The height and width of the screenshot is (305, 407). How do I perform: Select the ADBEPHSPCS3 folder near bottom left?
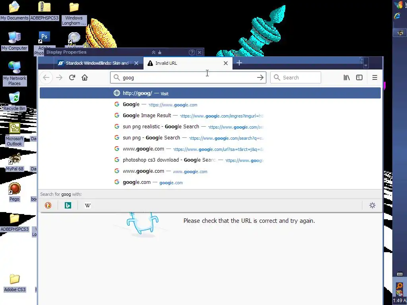(14, 222)
